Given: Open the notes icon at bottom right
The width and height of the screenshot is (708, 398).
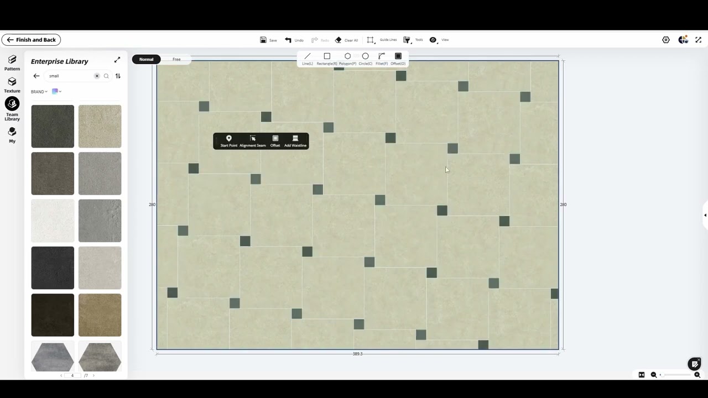Looking at the screenshot, I should (x=694, y=364).
